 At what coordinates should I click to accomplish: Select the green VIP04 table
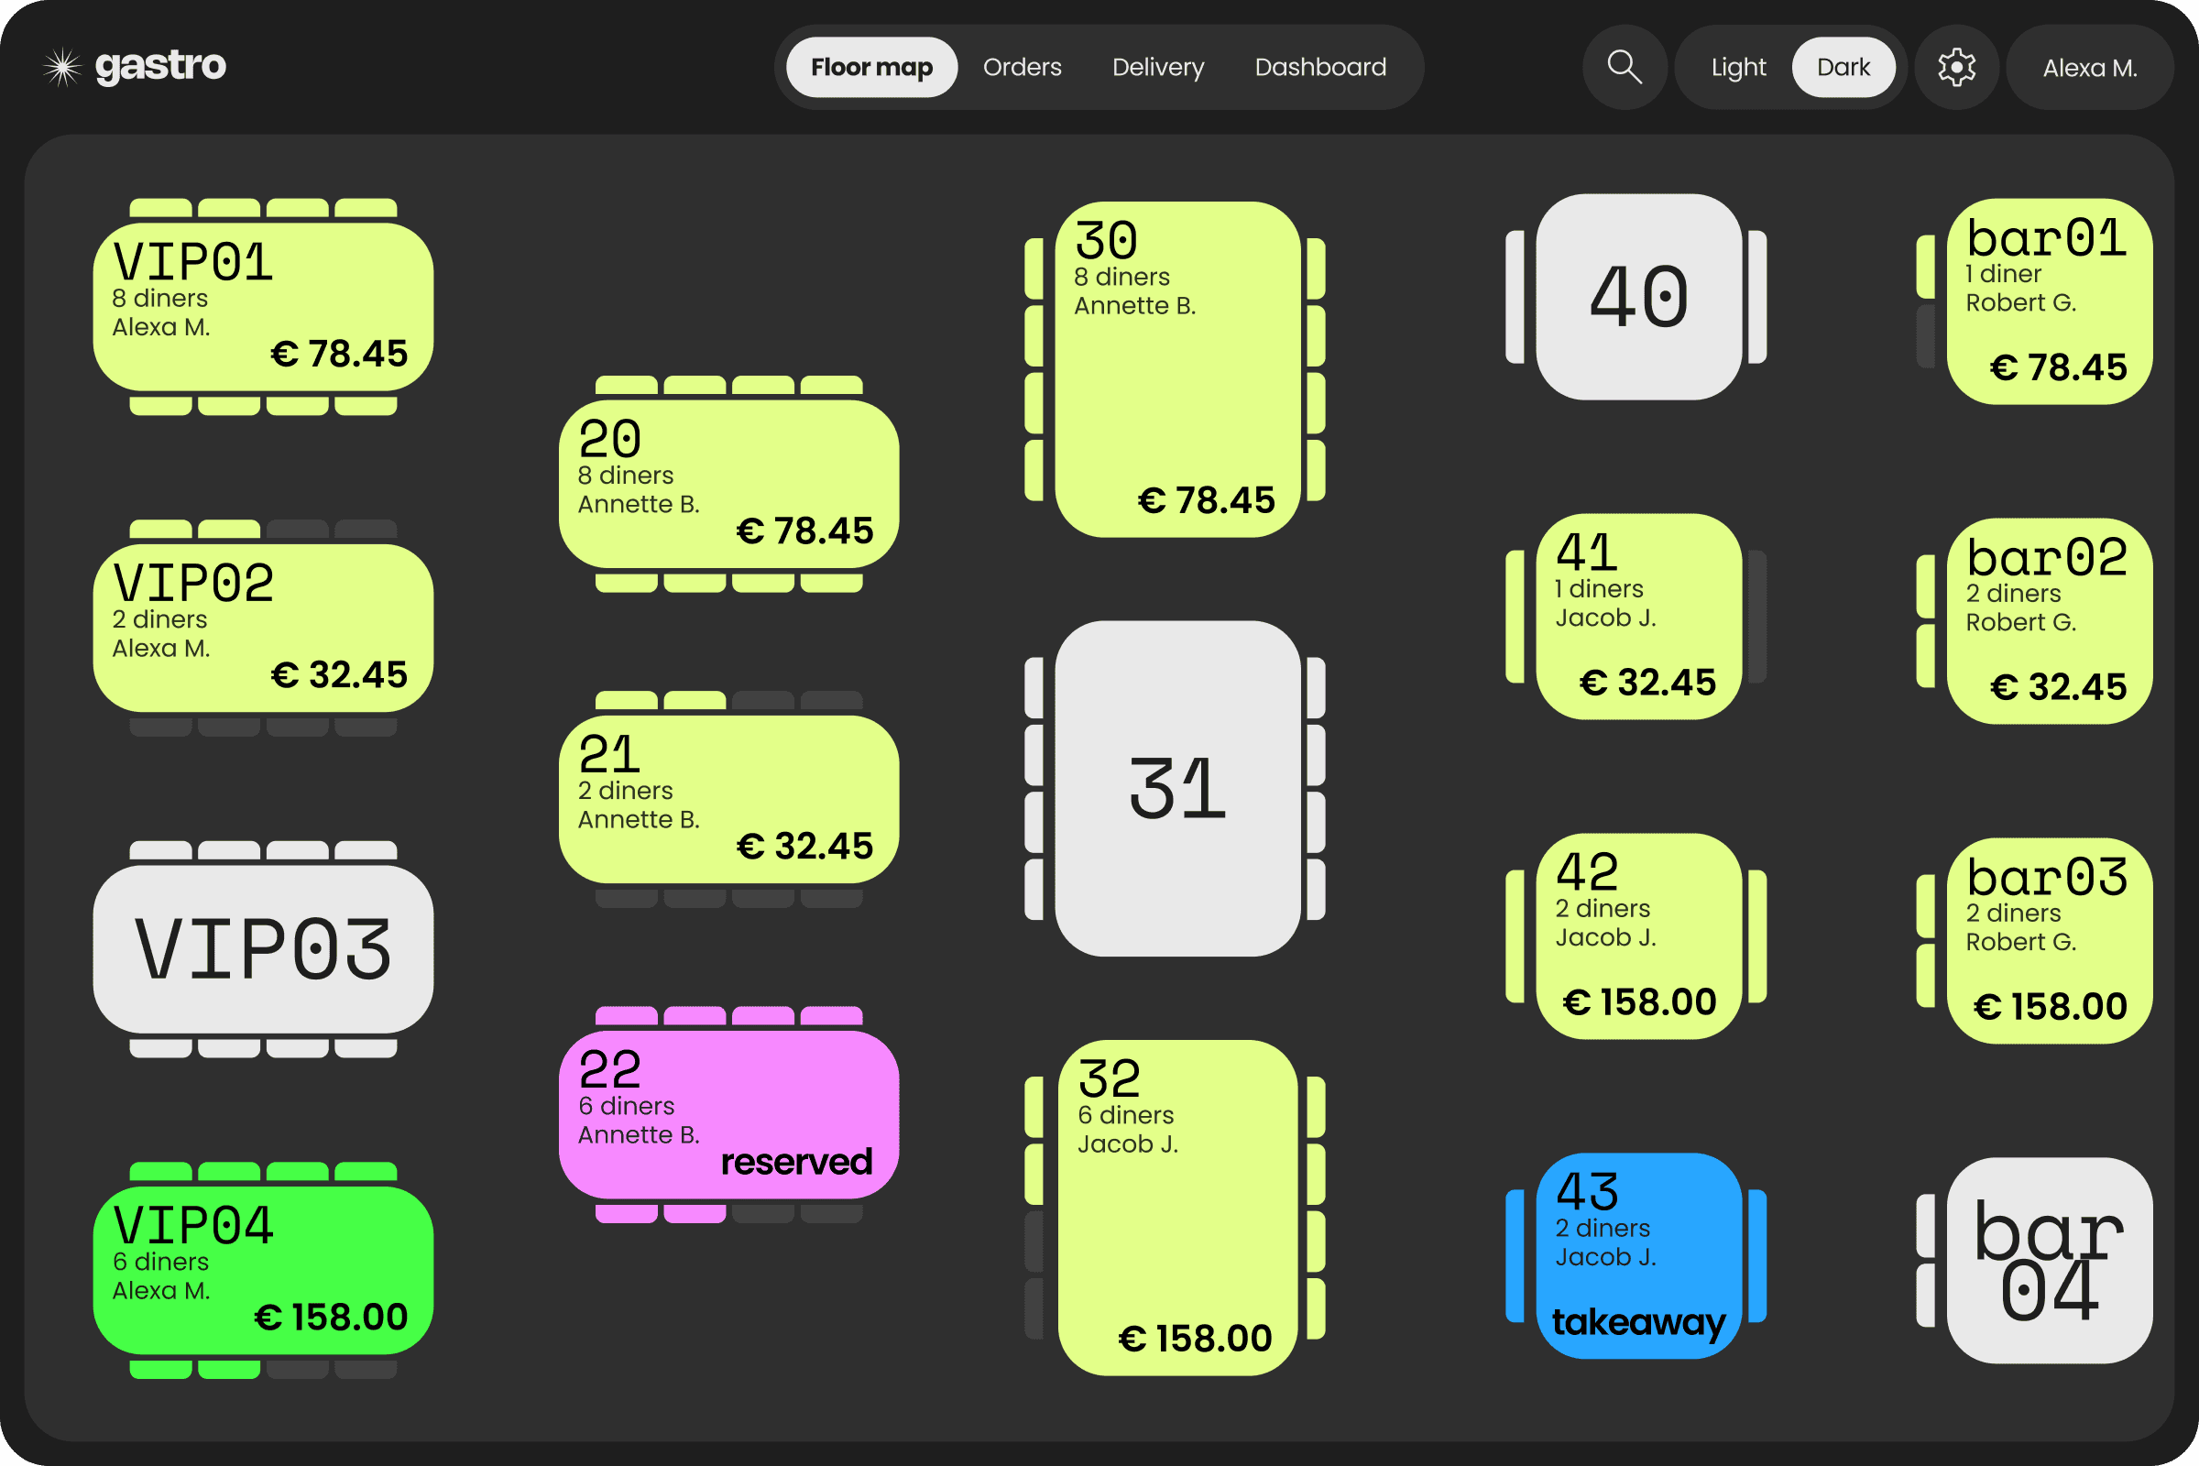click(263, 1272)
